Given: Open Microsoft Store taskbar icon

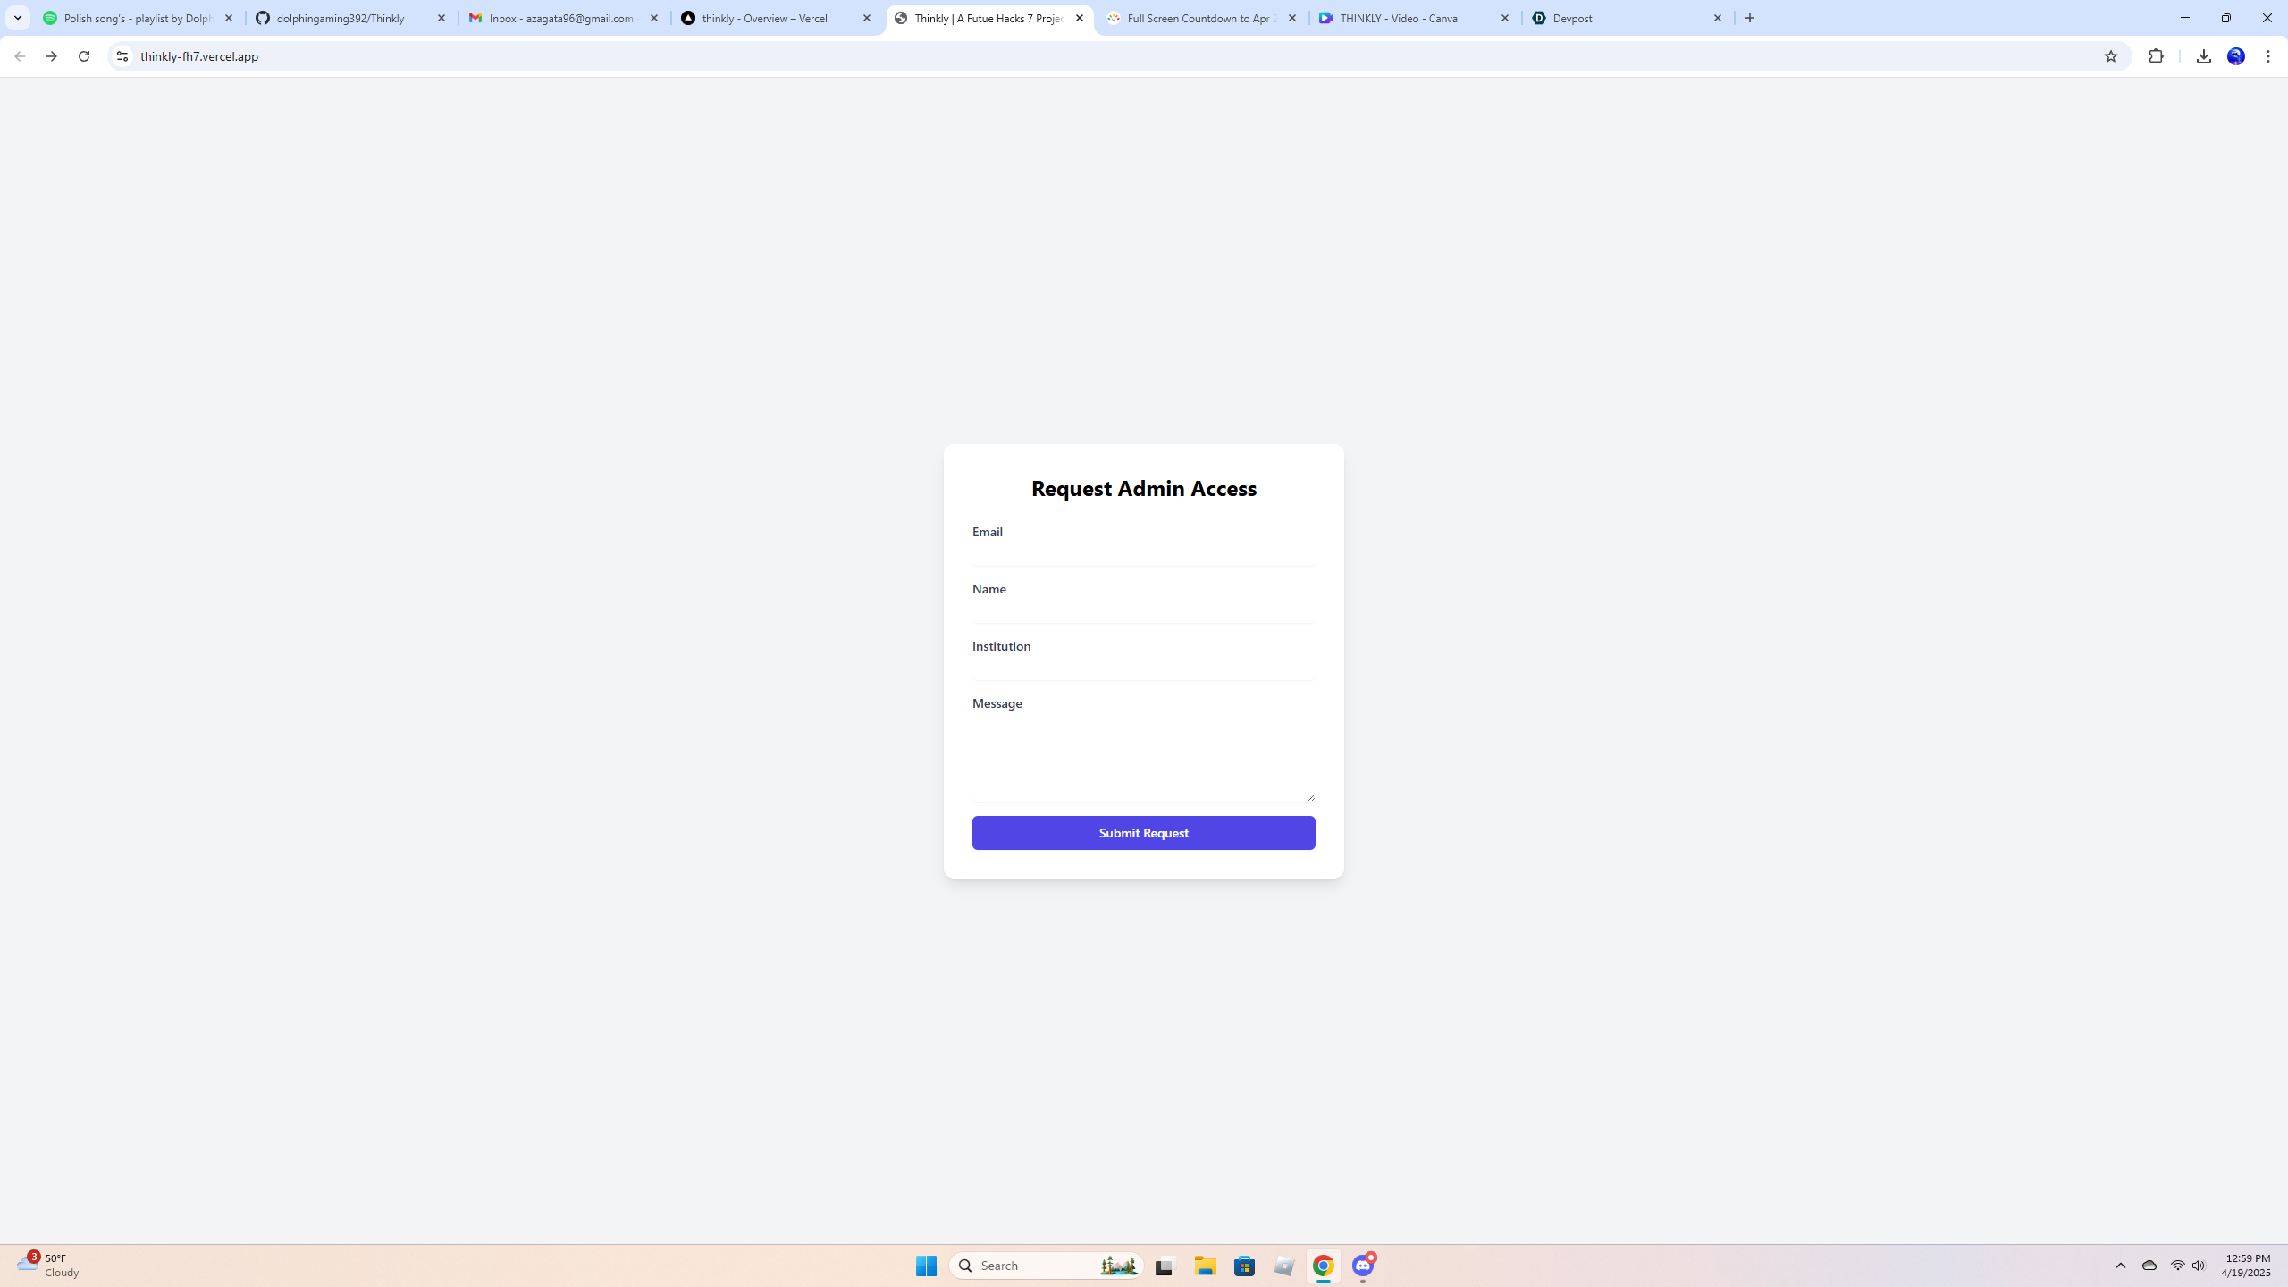Looking at the screenshot, I should (1245, 1266).
